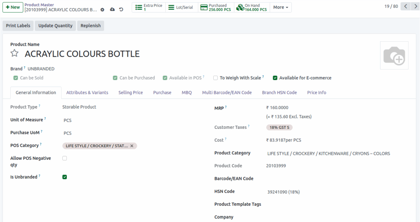Go to next record arrow
The width and height of the screenshot is (420, 222).
pos(415,6)
